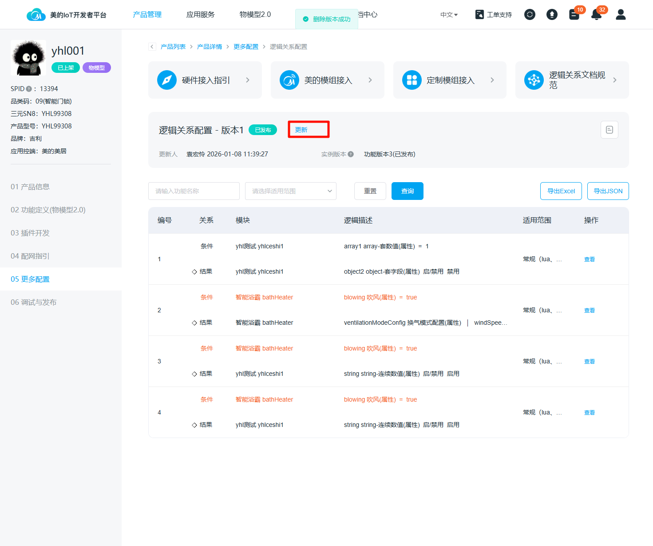The image size is (653, 546).
Task: Click the 已发布 status badge
Action: [x=263, y=130]
